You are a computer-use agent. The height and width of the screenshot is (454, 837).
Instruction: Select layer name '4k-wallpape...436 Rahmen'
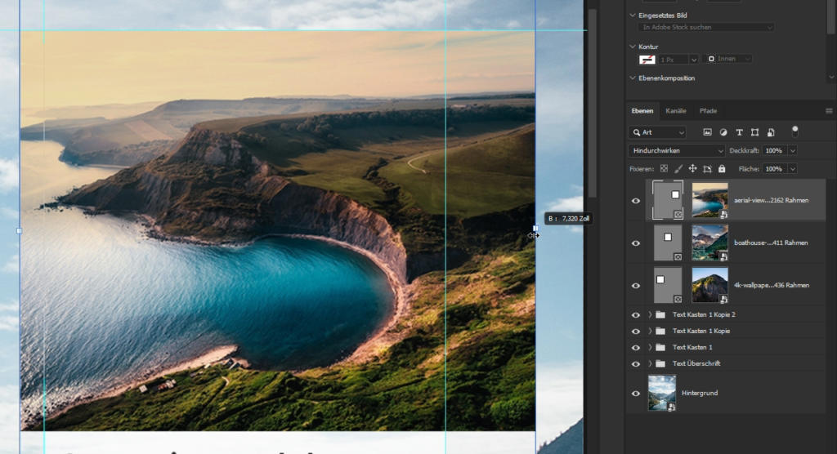[x=772, y=286]
